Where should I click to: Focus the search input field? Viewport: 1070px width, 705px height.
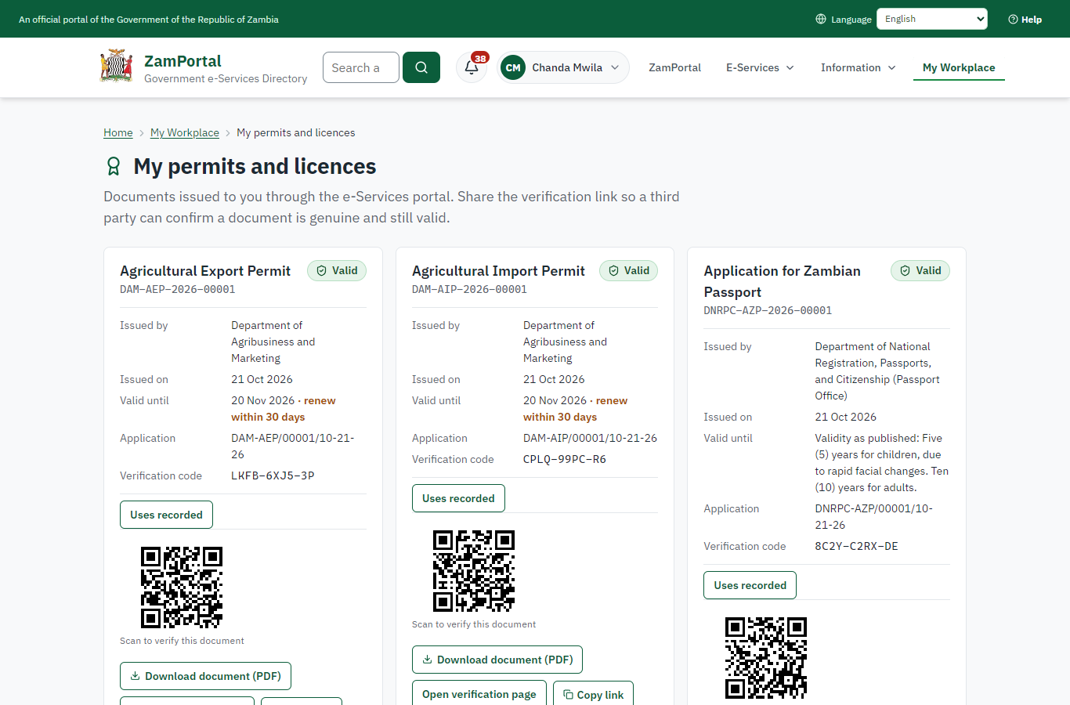pos(361,67)
